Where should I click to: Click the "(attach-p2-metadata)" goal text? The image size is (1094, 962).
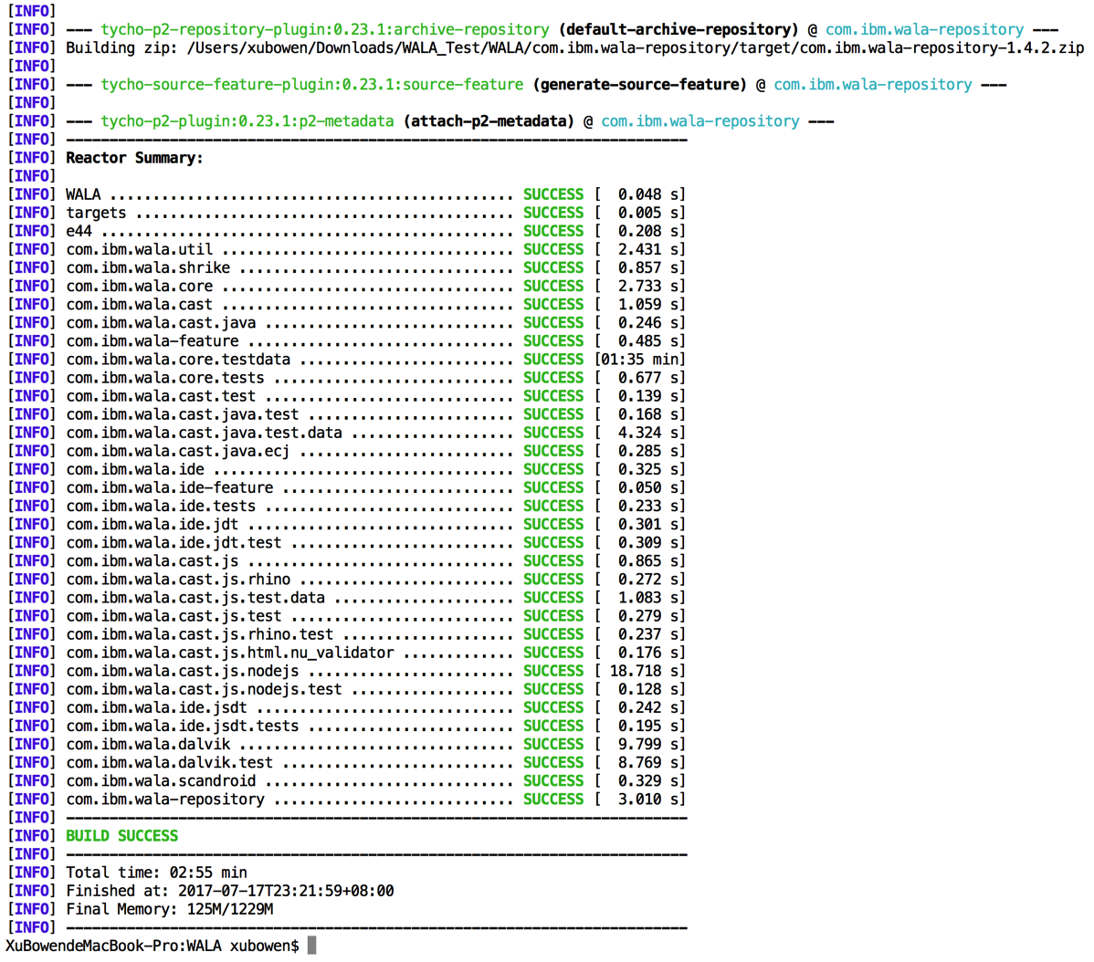click(x=489, y=121)
